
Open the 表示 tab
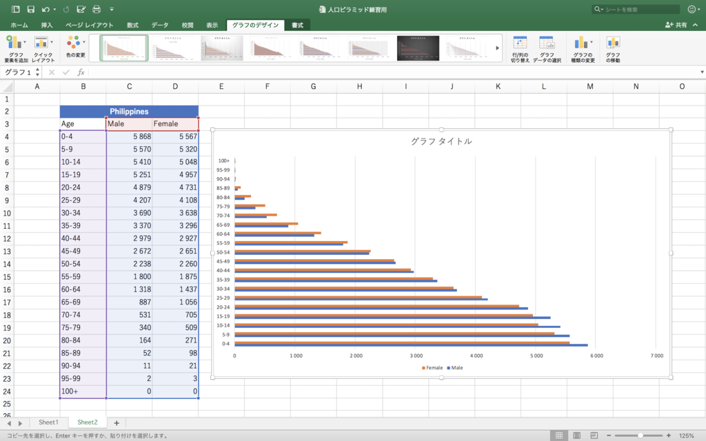(212, 25)
